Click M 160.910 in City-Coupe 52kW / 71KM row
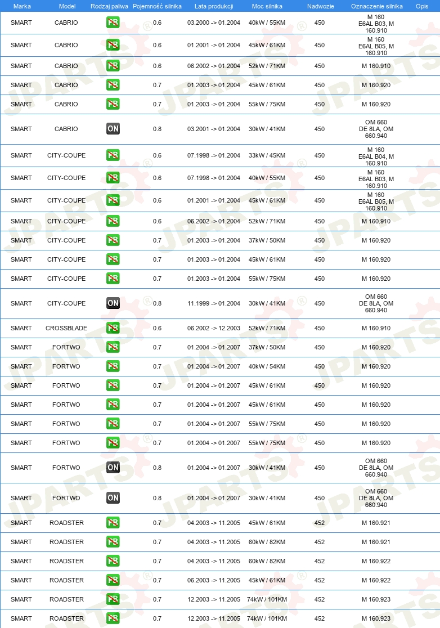This screenshot has height=628, width=440. pos(376,221)
